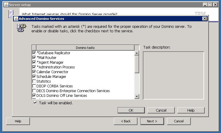Viewport: 221px width, 133px height.
Task: Enable DECS Domino Enterprise Connection Services checkbox
Action: (x=34, y=91)
